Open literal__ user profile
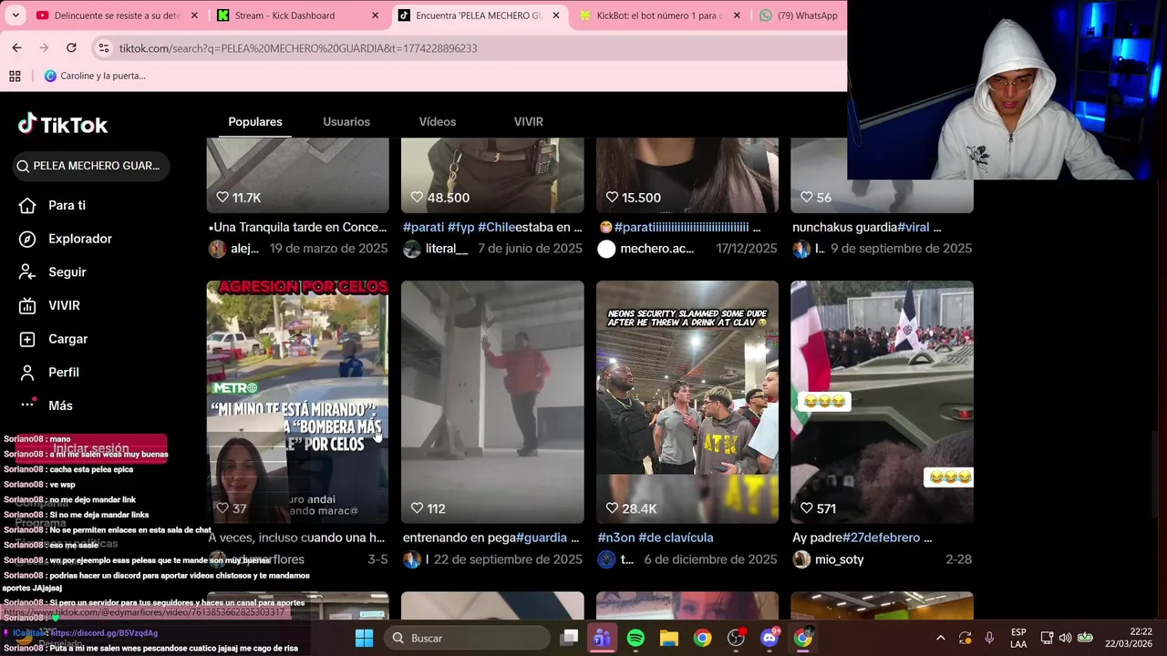This screenshot has width=1167, height=656. point(447,249)
